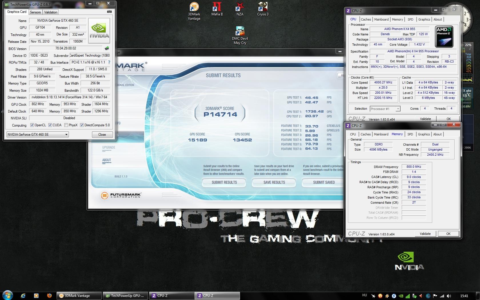The height and width of the screenshot is (300, 480).
Task: Open DMC Devil May Cry shortcut
Action: pyautogui.click(x=240, y=35)
